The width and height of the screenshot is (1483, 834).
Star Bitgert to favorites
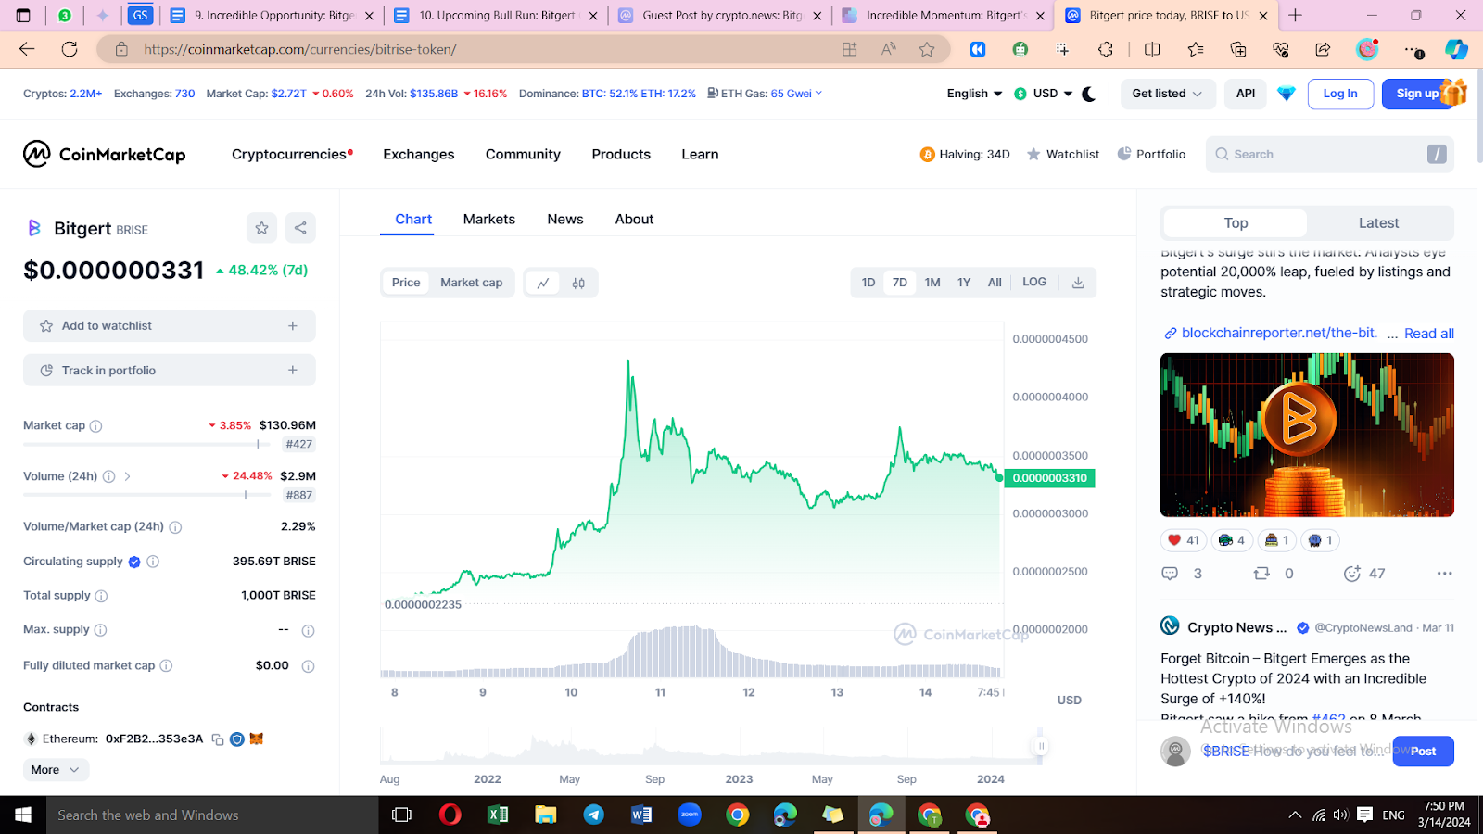click(262, 228)
